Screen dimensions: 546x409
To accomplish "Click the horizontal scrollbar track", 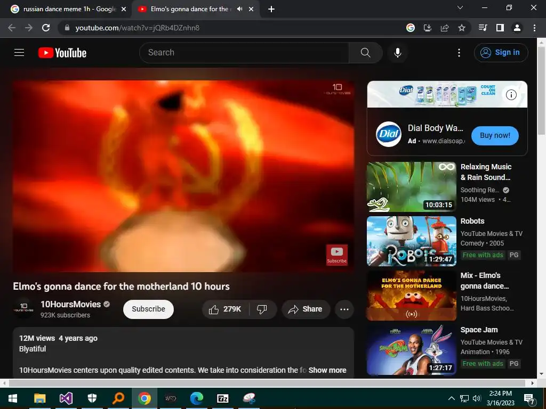I will click(x=267, y=383).
